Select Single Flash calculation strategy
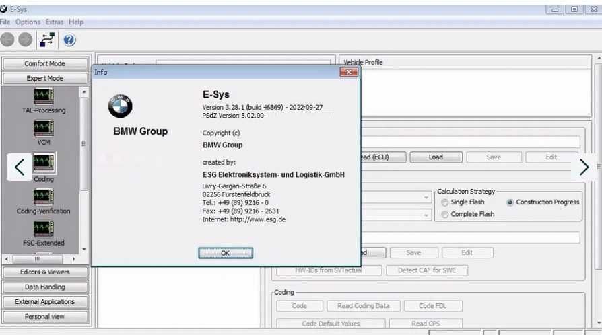Screen dimensions: 602x335 pos(444,202)
